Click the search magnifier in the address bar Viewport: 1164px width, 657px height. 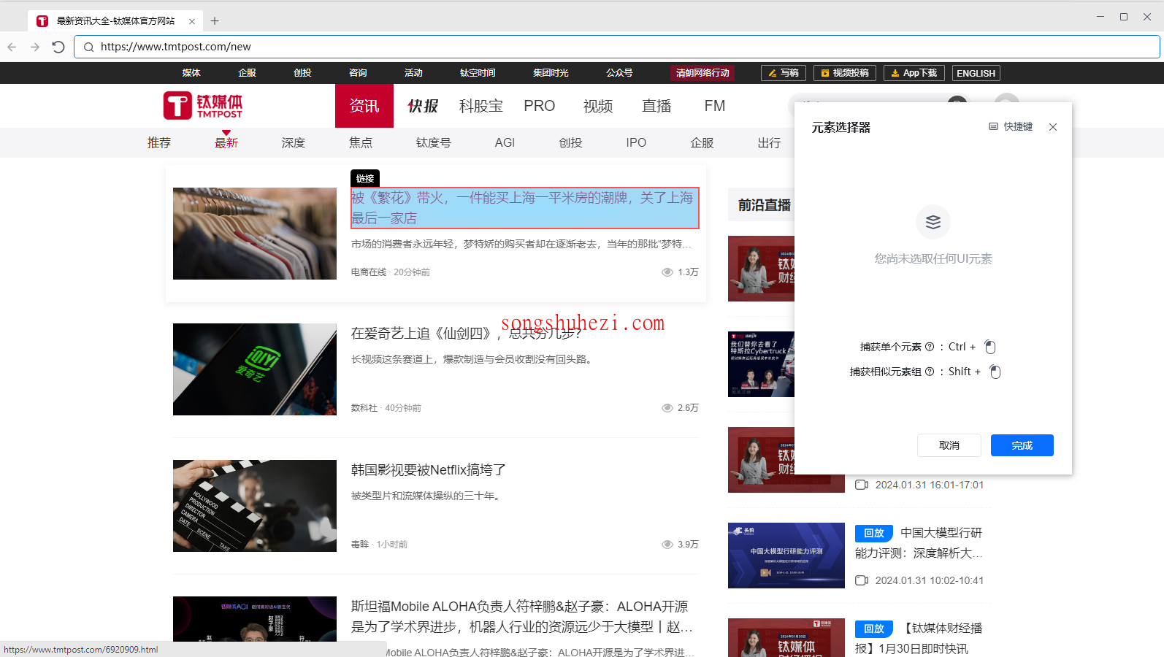88,47
